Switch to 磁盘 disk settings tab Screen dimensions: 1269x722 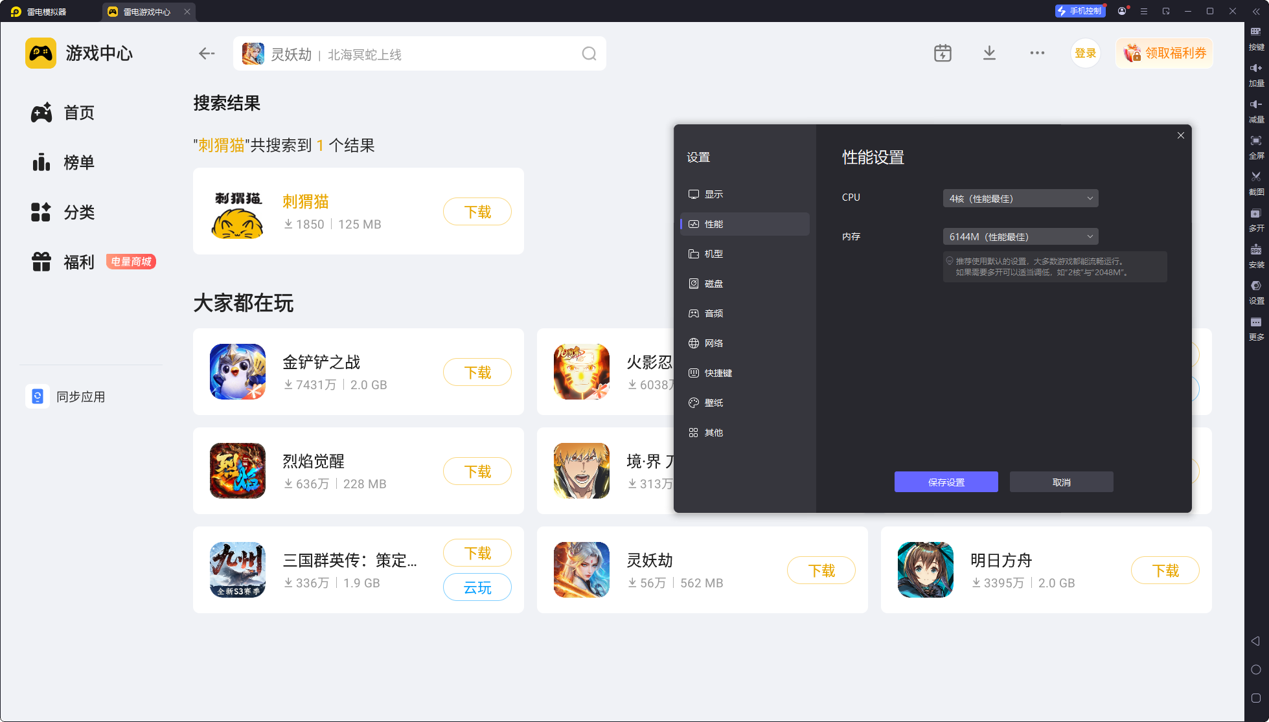click(713, 284)
